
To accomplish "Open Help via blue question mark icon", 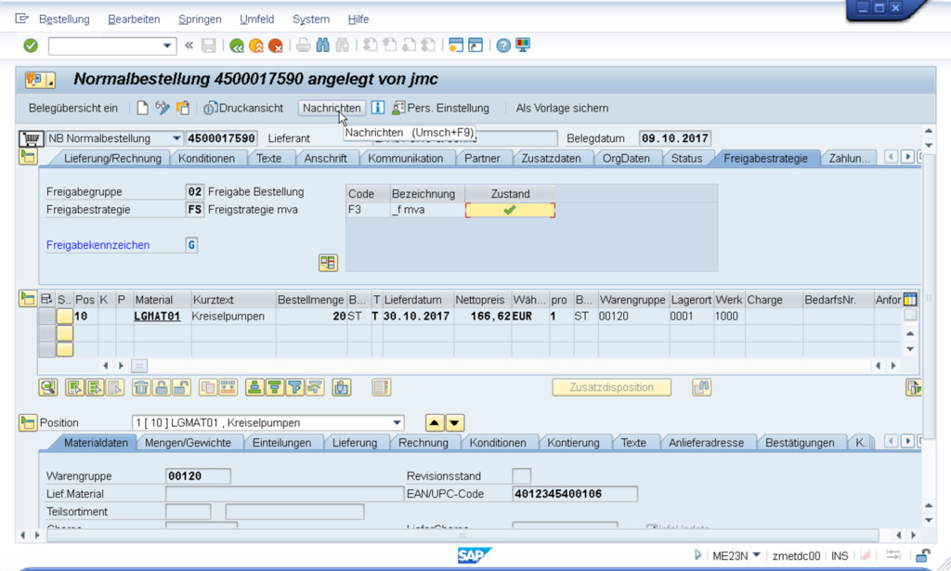I will tap(503, 45).
